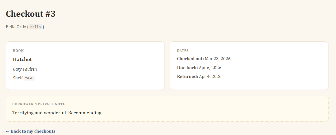
Task: Click the word Recommending in the note
Action: [85, 113]
